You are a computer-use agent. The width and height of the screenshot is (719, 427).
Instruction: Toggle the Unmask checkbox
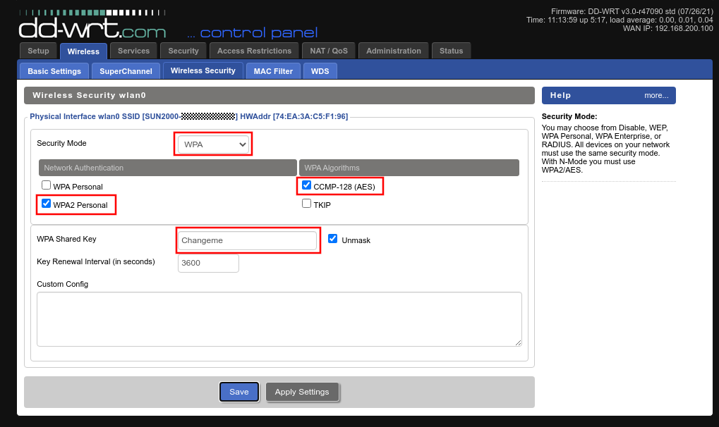click(333, 239)
